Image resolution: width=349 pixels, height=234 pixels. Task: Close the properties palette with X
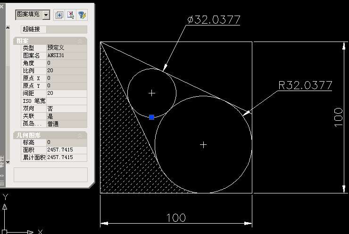point(1,7)
